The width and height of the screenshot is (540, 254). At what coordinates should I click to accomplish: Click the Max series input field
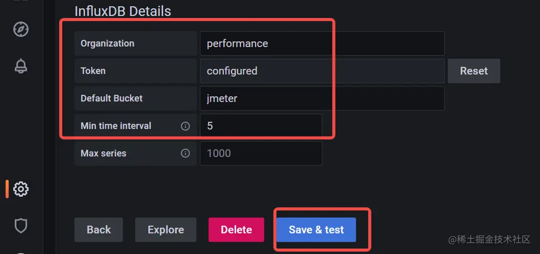coord(261,153)
